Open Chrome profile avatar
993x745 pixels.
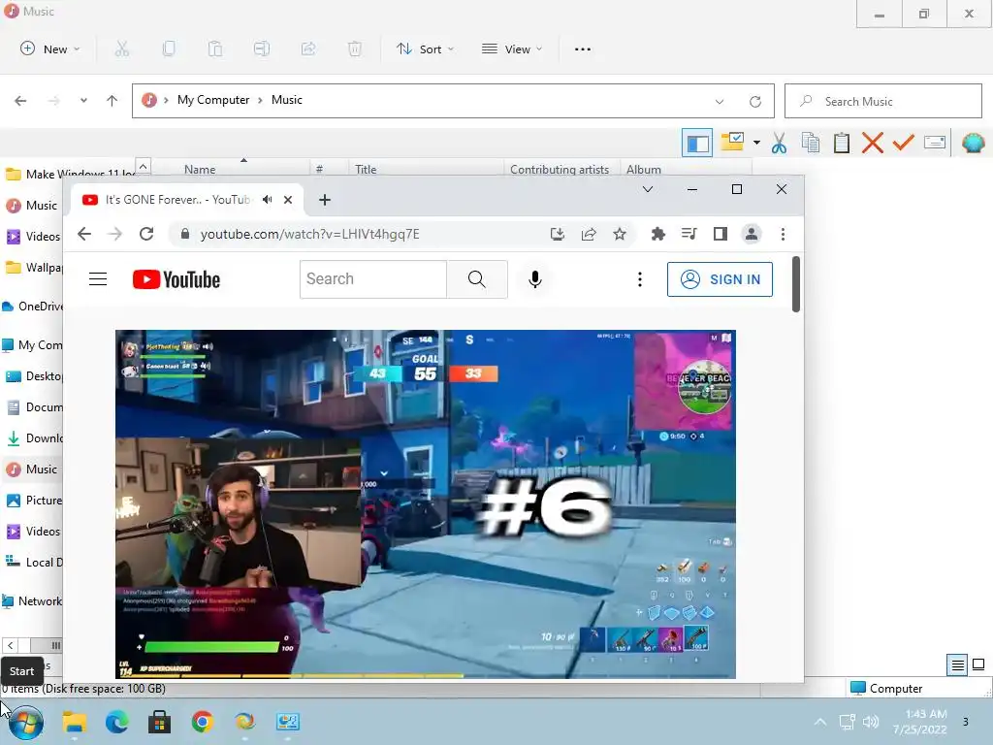(752, 235)
